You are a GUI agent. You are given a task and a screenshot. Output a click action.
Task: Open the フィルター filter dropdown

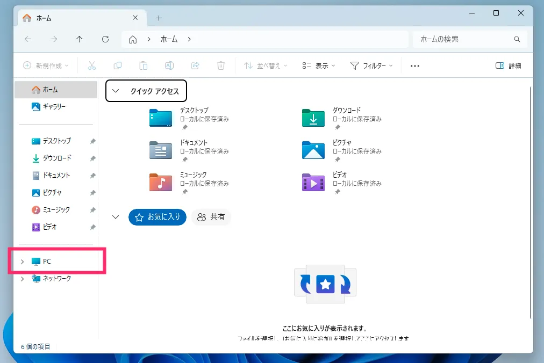pos(371,66)
